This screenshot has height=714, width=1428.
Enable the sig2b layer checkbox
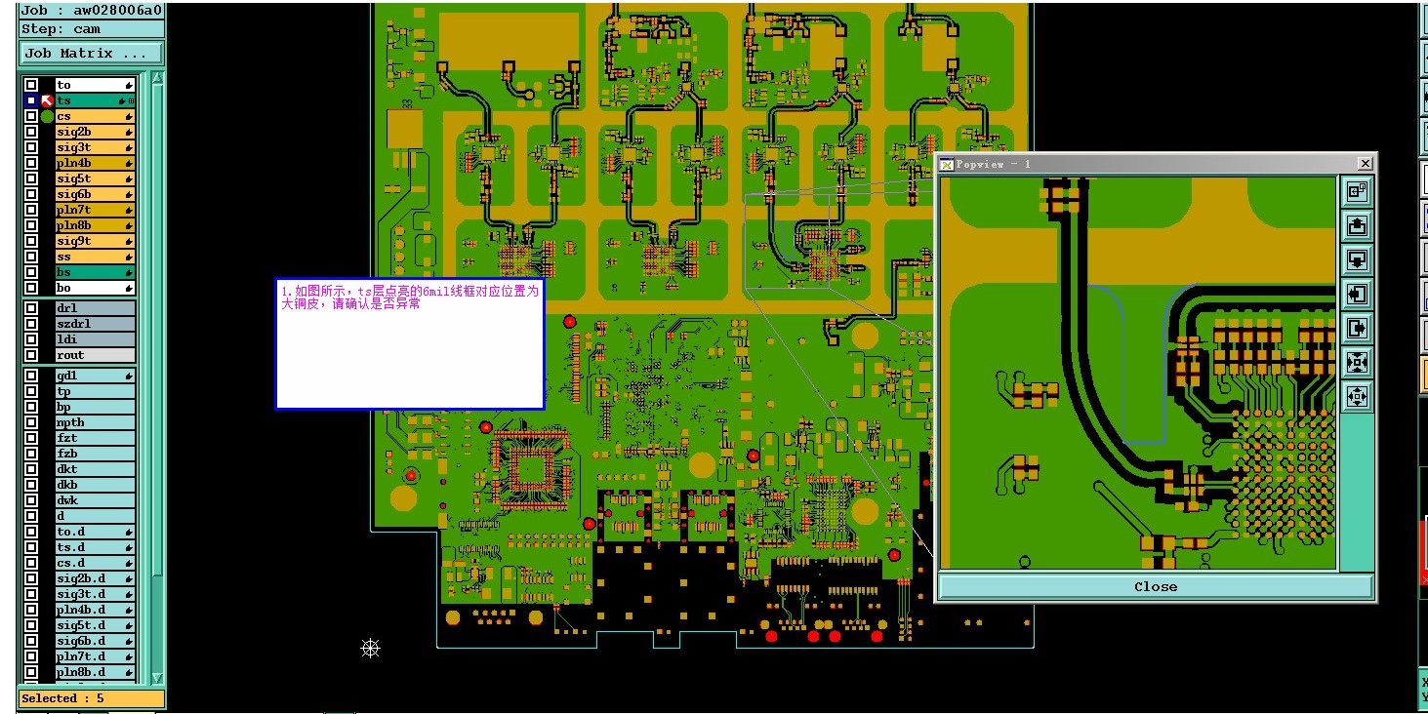coord(31,132)
